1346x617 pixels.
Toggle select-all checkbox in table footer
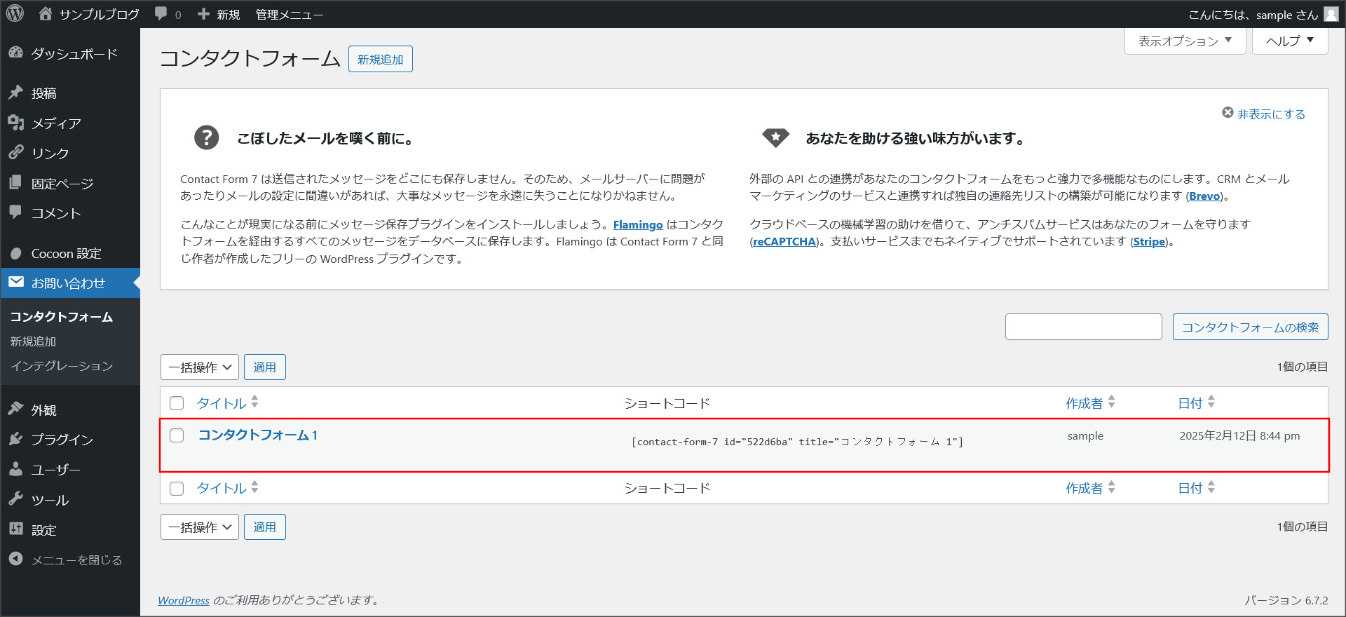pos(177,488)
